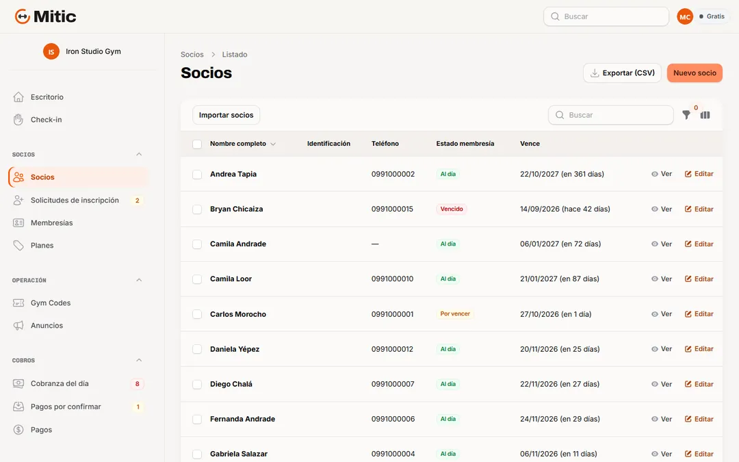Image resolution: width=739 pixels, height=462 pixels.
Task: Click Socios in the breadcrumb
Action: coord(192,55)
